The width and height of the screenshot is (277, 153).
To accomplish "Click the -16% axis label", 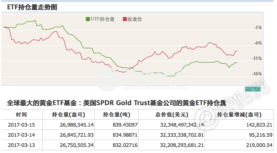I will tap(257, 74).
